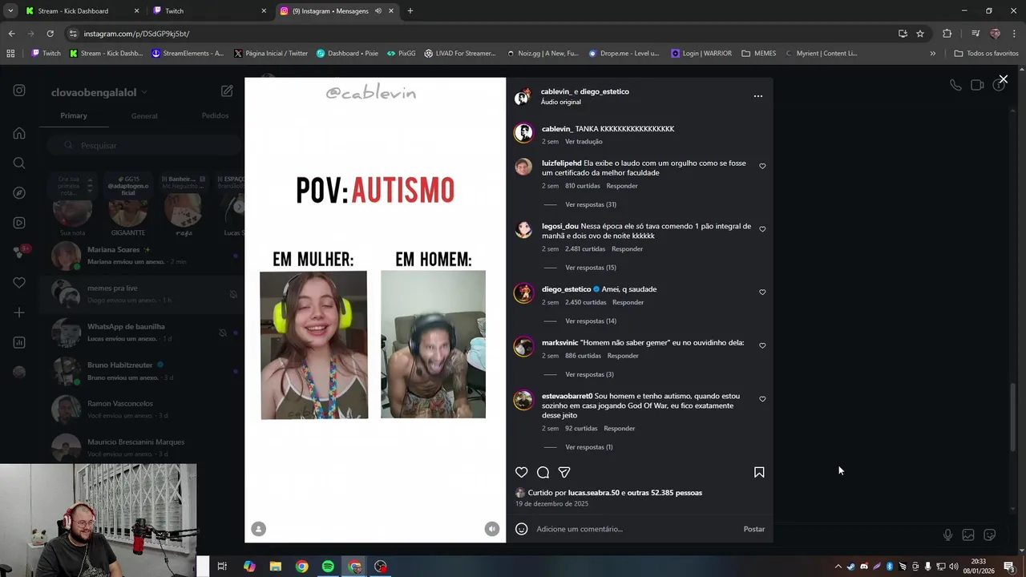Expand 'Ver respostas (1)' replies

coord(588,447)
